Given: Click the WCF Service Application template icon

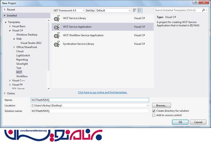Looking at the screenshot, I should [x=57, y=27].
